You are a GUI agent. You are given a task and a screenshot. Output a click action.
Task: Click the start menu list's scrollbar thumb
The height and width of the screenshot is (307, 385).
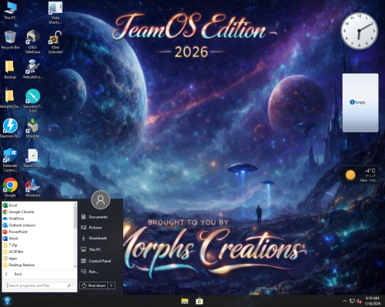(x=75, y=217)
